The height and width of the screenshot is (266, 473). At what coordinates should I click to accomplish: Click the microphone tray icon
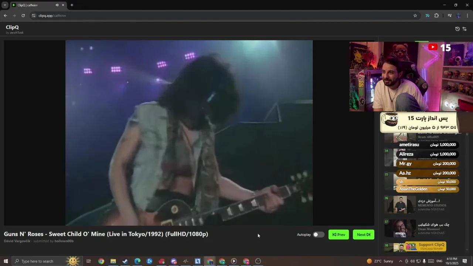point(424,261)
